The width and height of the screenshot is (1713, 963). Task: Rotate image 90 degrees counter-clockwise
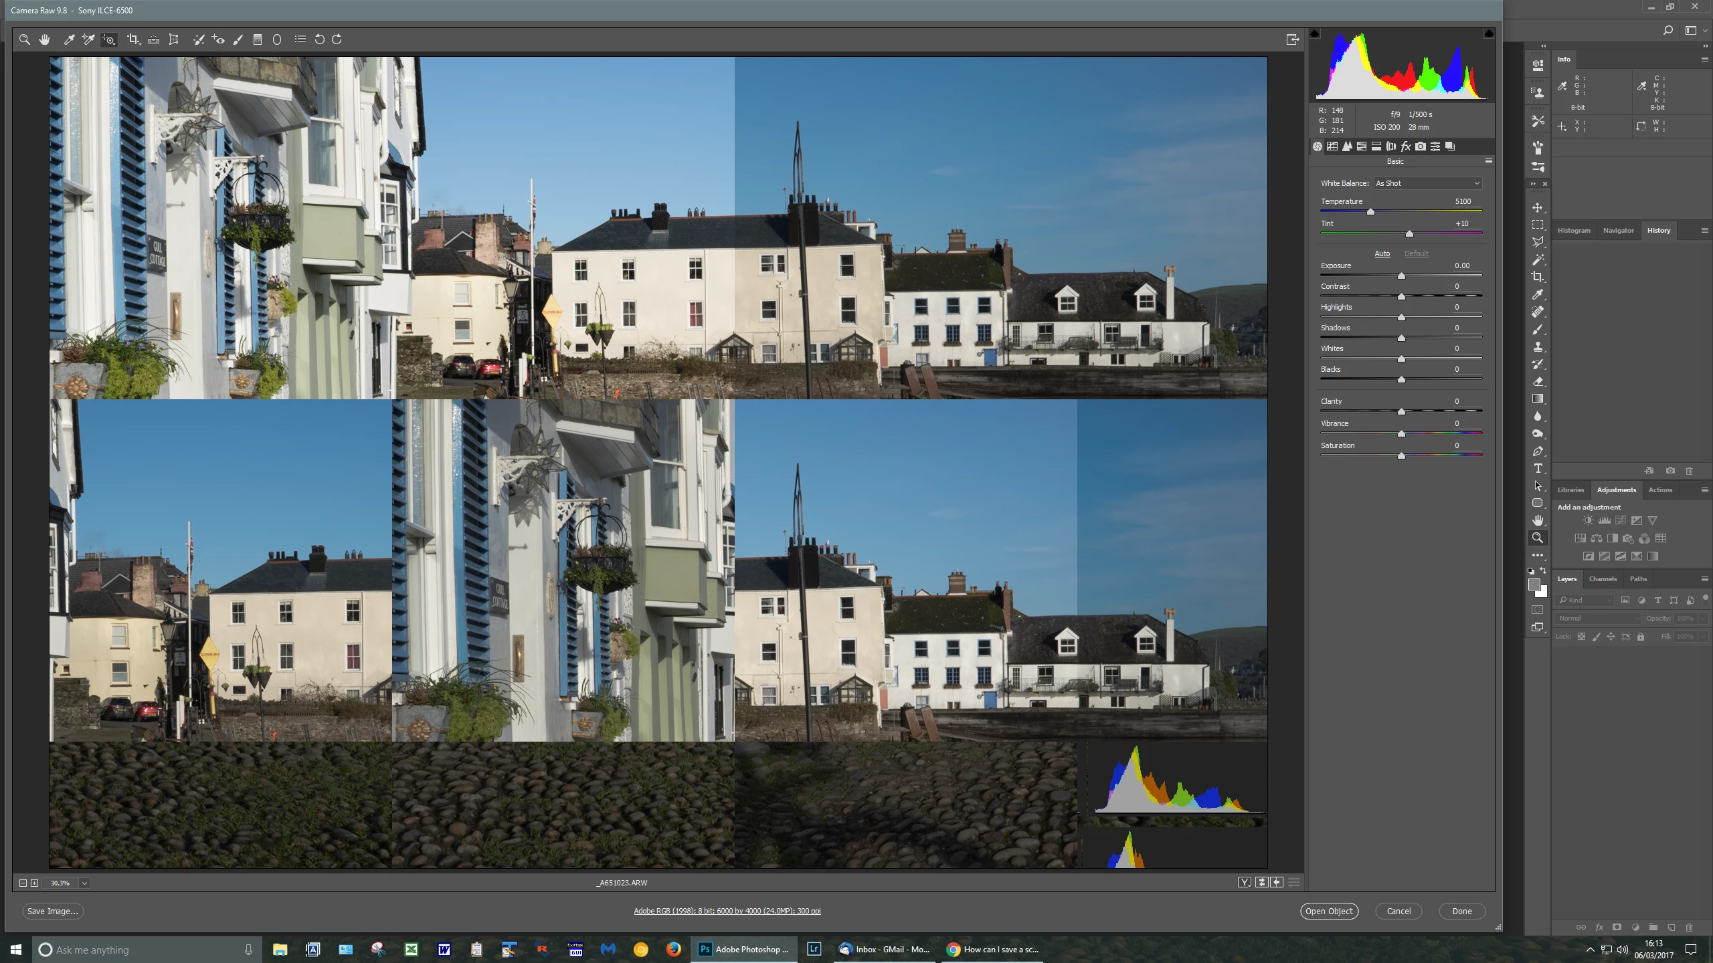coord(319,39)
